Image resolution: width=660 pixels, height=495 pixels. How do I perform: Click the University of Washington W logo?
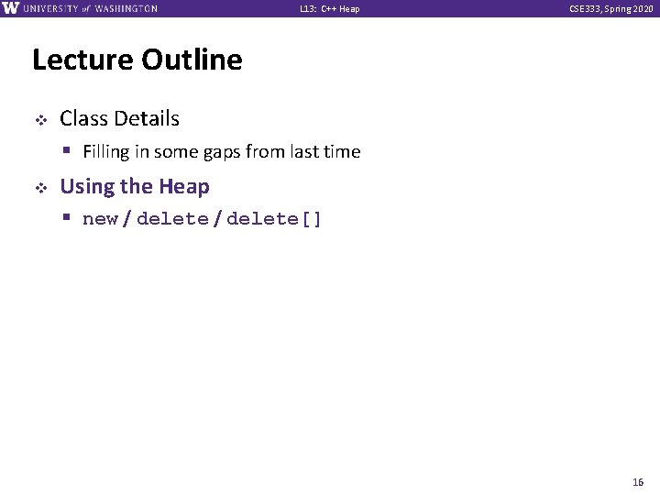coord(10,8)
